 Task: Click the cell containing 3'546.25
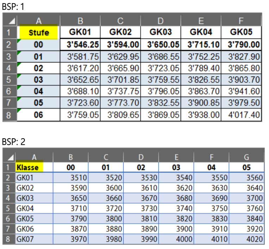80,44
